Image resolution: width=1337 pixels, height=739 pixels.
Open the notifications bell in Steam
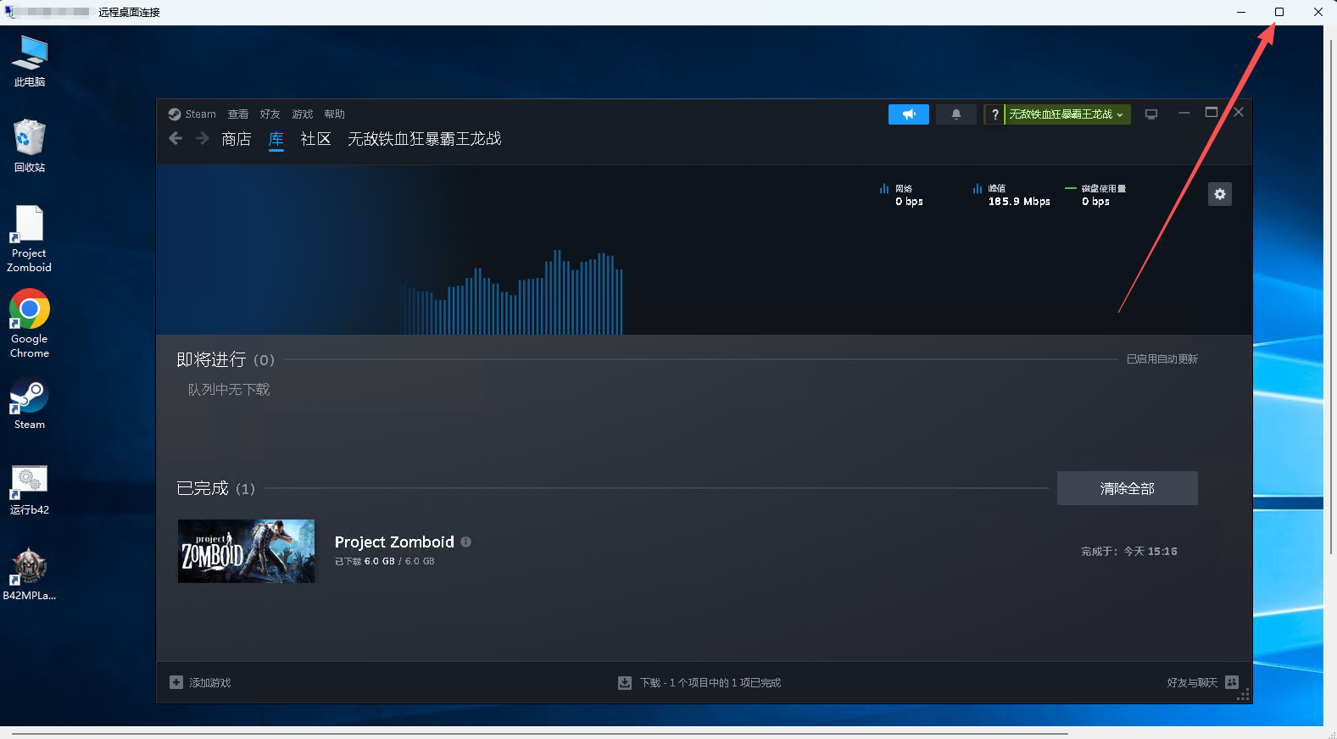(955, 114)
